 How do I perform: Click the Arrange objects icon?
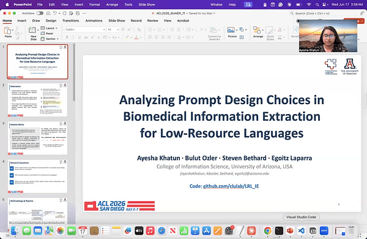[x=257, y=30]
